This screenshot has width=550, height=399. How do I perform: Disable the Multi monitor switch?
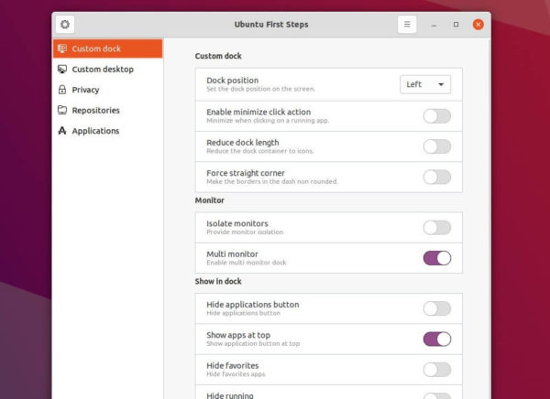pos(436,258)
